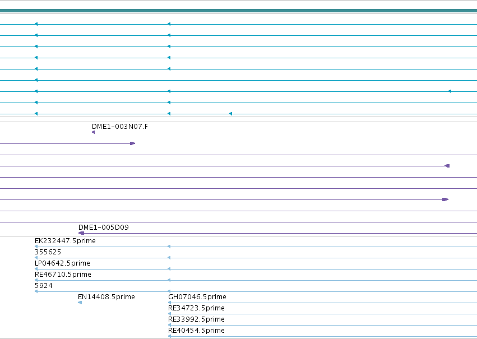The height and width of the screenshot is (339, 477).
Task: Click the small purple arrow glyph under DME1-003N07.F
Action: click(94, 132)
